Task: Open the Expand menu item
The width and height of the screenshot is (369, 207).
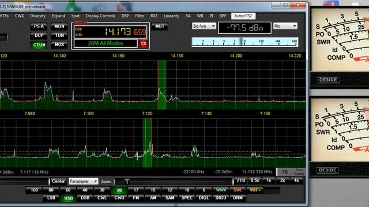Action: pyautogui.click(x=58, y=16)
